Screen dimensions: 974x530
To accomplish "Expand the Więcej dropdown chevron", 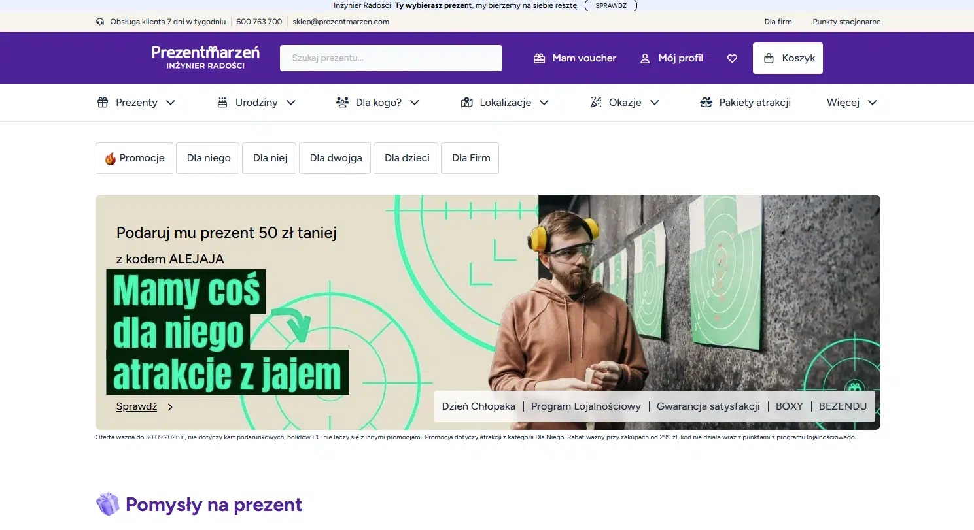I will point(873,103).
